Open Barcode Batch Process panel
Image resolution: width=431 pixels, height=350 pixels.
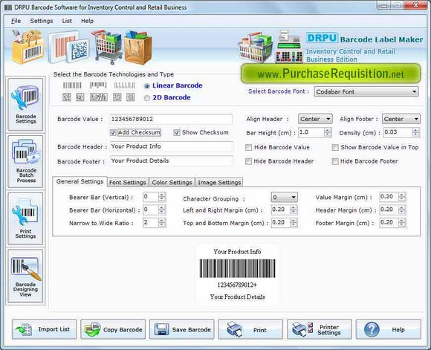25,161
